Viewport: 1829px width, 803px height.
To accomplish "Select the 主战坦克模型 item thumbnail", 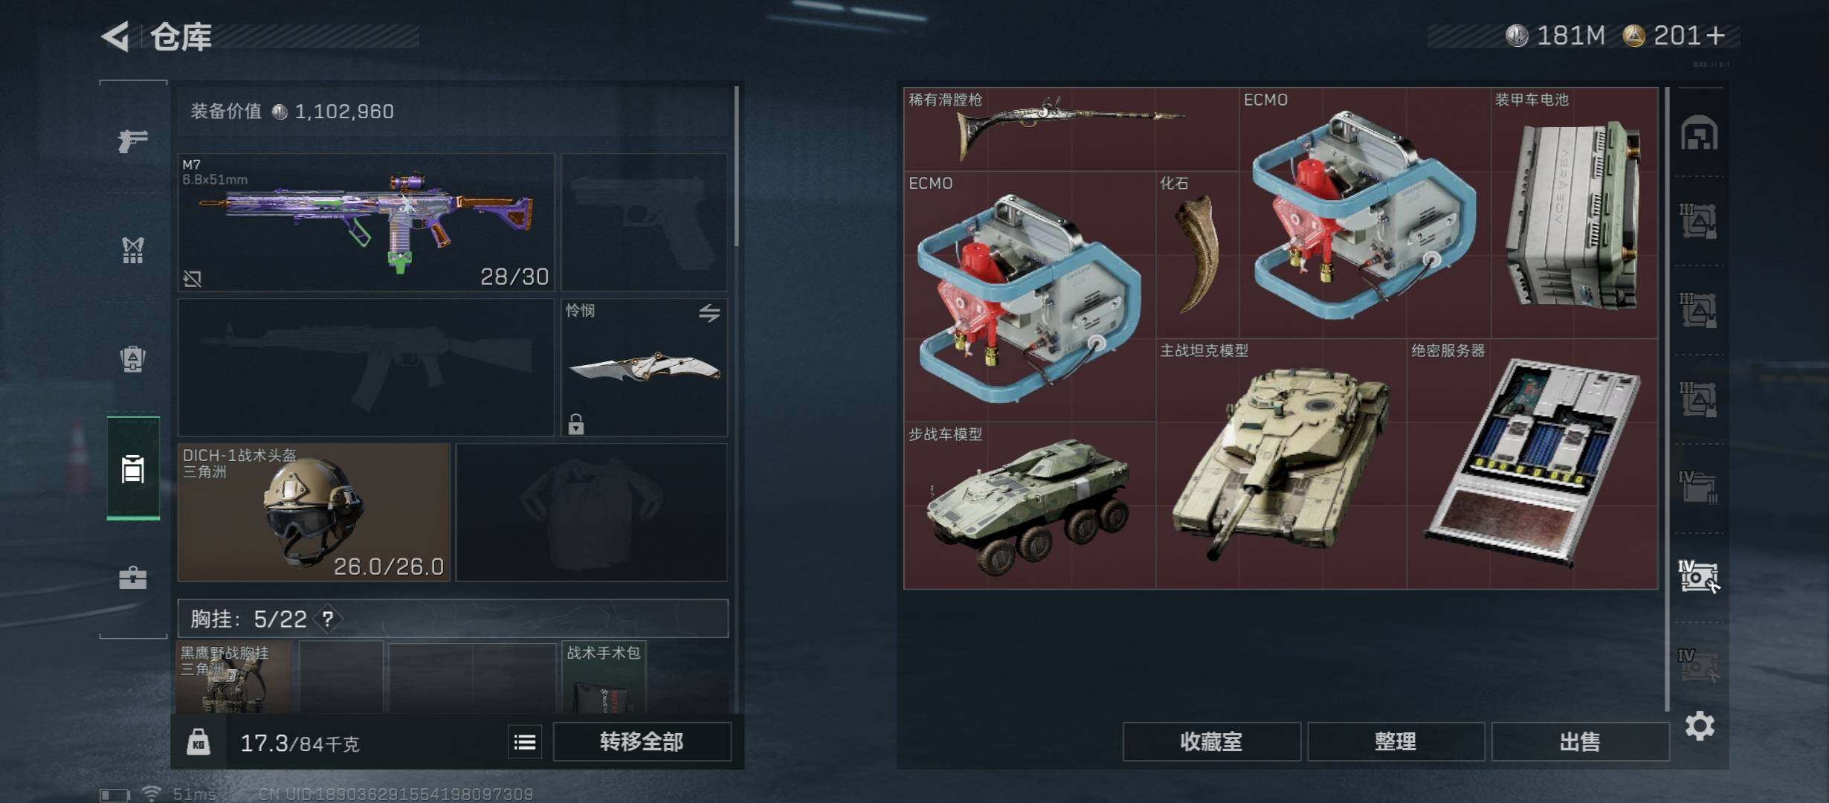I will pos(1281,464).
